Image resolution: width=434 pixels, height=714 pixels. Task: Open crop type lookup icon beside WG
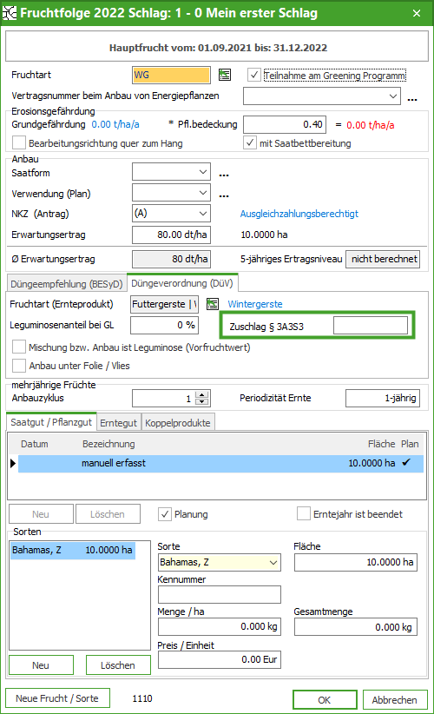(225, 75)
